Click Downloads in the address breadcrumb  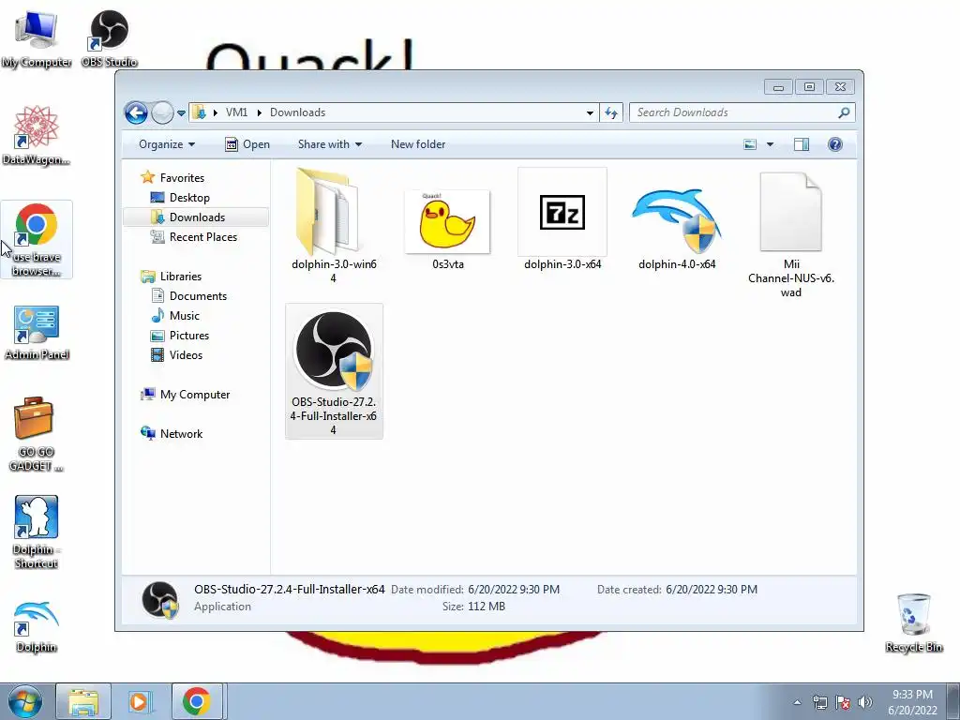tap(297, 112)
